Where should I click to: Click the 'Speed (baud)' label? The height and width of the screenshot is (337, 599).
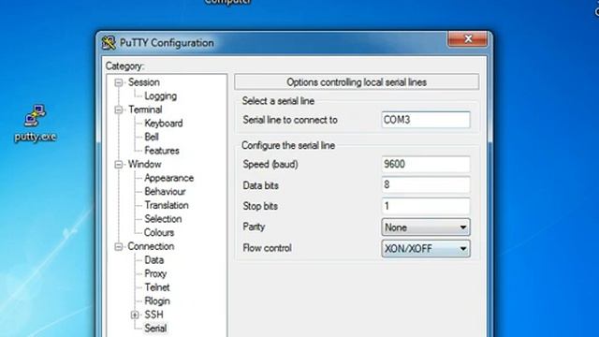[270, 165]
